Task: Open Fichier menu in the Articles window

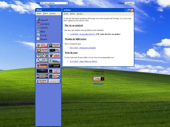Action: tap(66, 14)
